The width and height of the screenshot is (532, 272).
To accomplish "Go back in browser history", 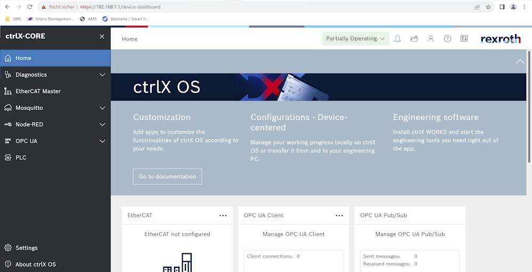I will [7, 7].
